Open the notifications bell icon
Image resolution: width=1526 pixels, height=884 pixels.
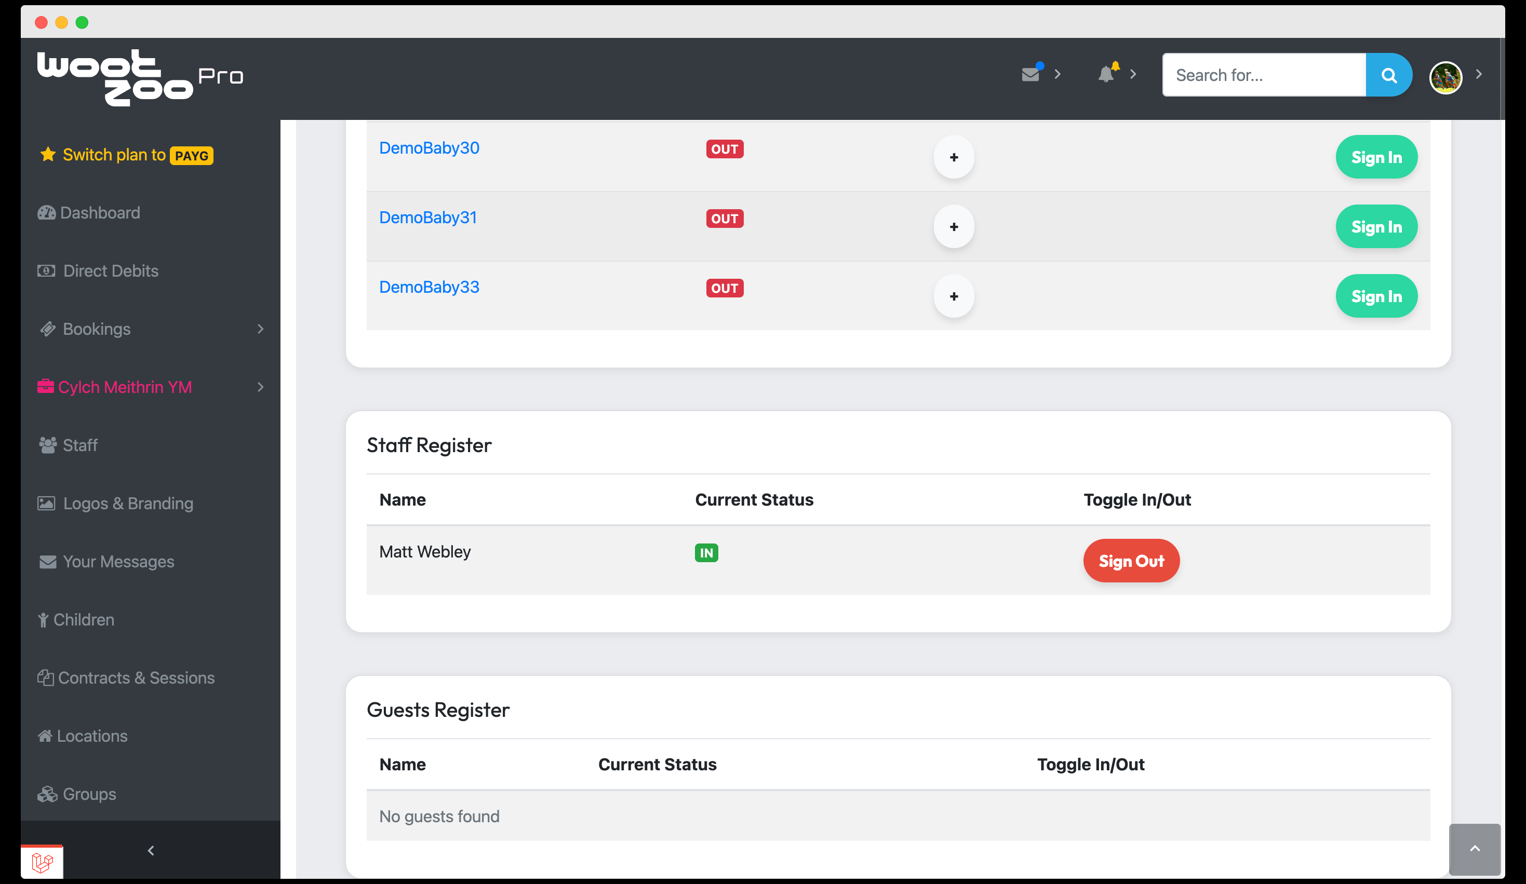click(1106, 74)
